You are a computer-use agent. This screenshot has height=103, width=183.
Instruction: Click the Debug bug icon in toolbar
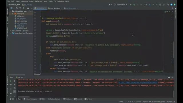point(134,5)
